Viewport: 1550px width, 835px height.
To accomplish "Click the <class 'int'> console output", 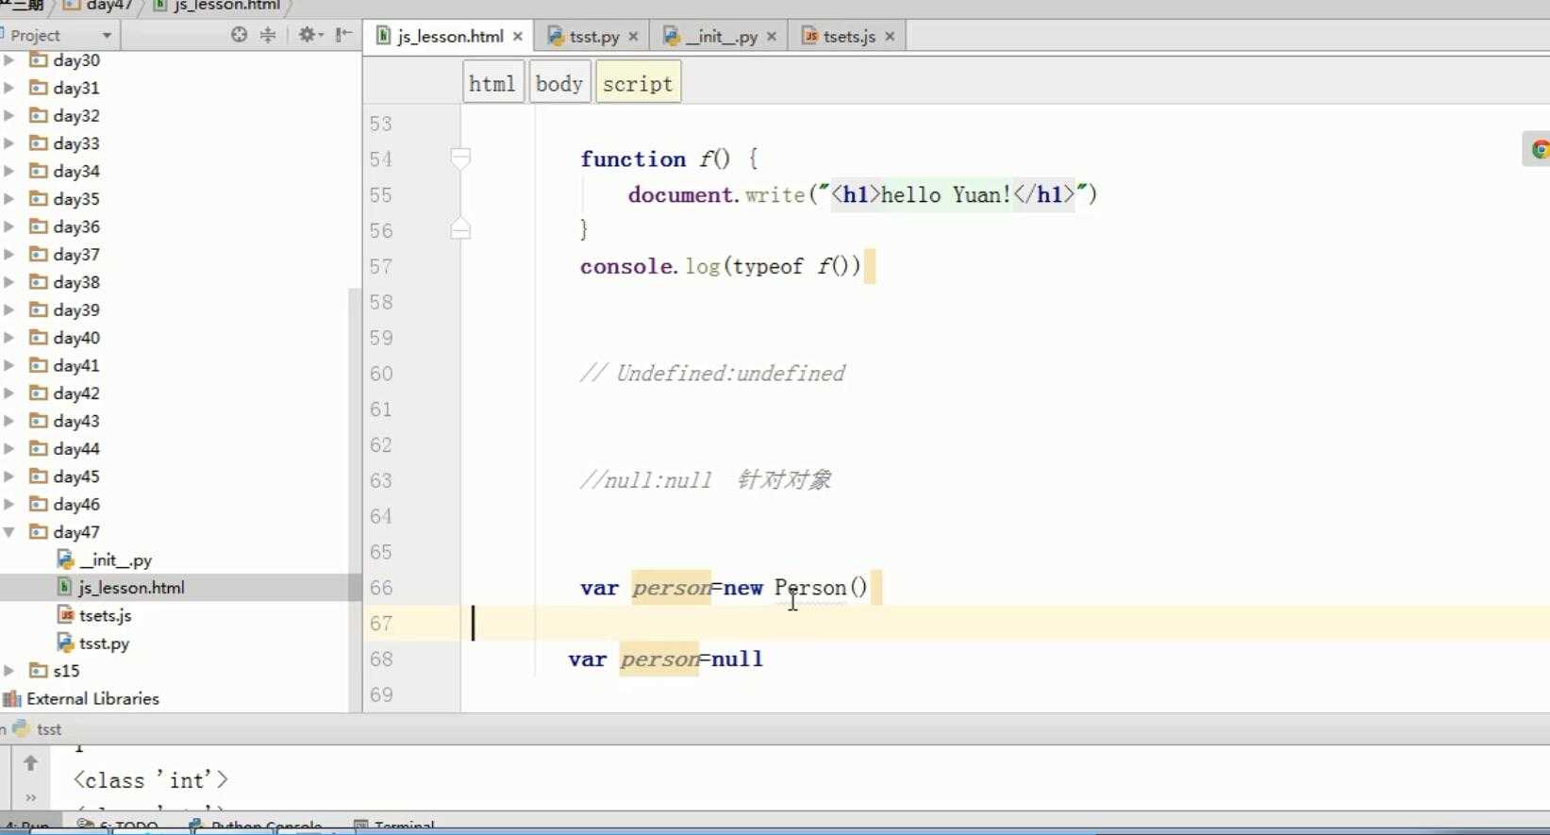I will pyautogui.click(x=151, y=780).
